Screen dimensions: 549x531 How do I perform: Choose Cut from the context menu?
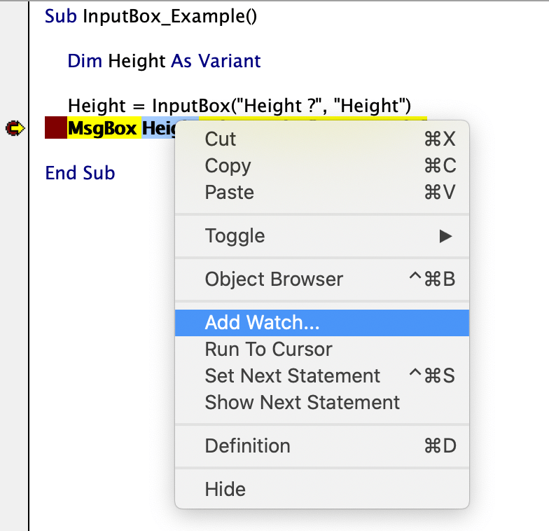221,139
